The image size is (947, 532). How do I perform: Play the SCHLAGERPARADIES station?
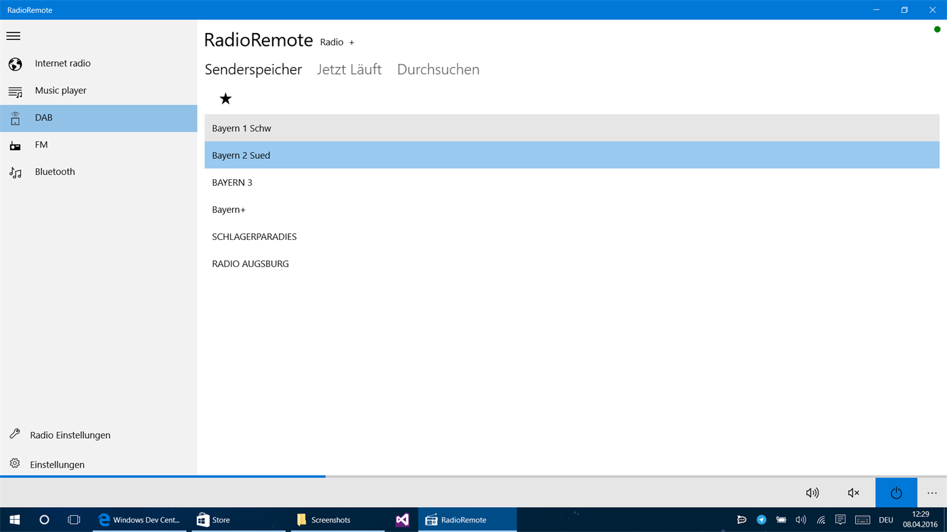pyautogui.click(x=255, y=236)
